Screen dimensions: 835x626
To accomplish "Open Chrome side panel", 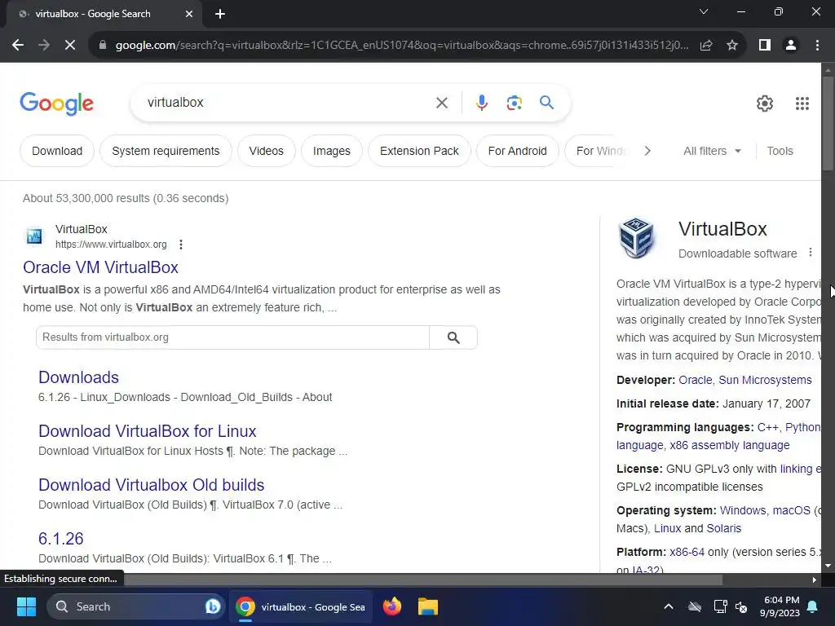I will pos(765,46).
